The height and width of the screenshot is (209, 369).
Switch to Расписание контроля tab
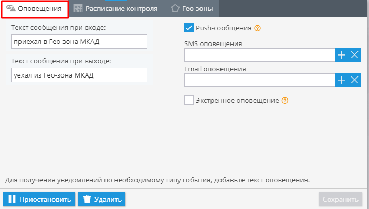pos(115,9)
